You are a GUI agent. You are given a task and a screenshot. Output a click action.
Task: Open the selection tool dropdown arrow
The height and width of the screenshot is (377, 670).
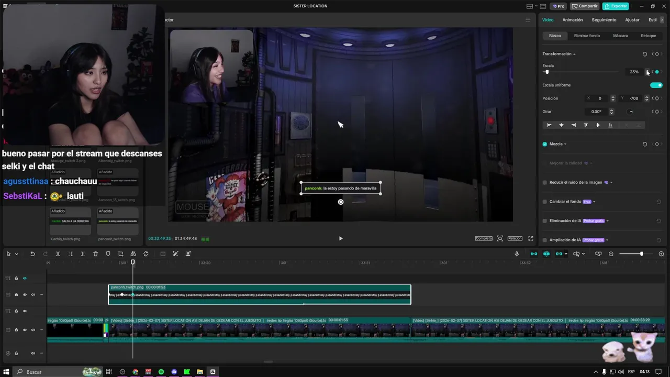17,254
